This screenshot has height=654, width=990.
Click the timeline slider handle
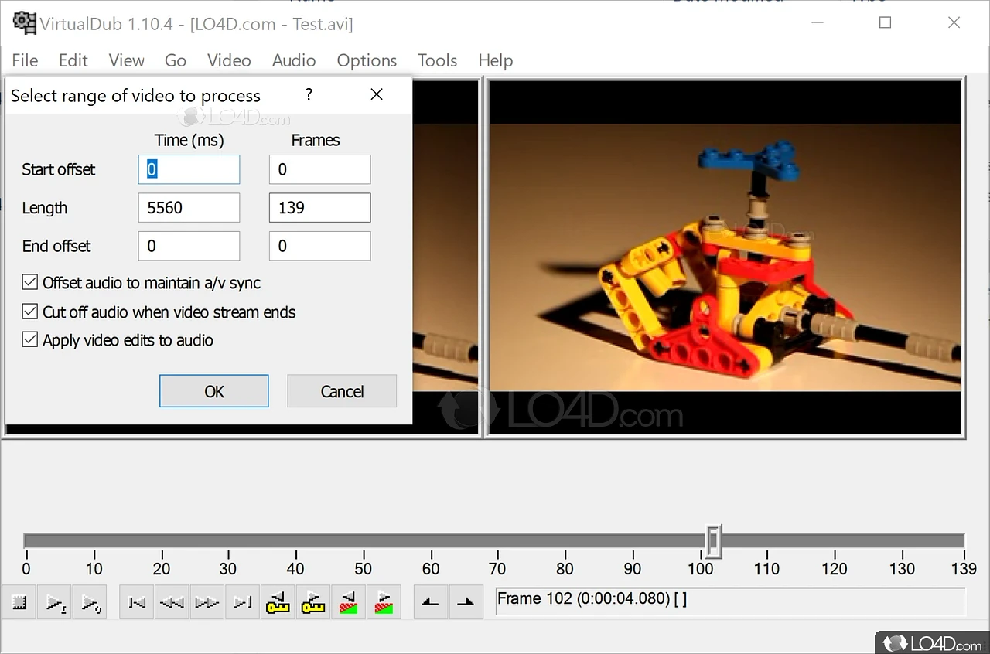[x=714, y=541]
